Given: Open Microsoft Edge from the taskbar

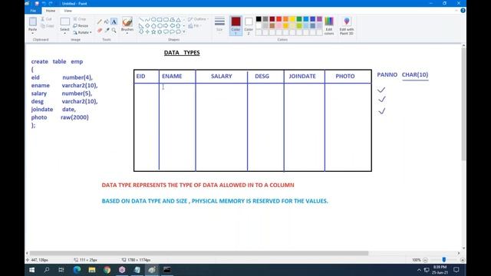Looking at the screenshot, I should click(x=77, y=270).
